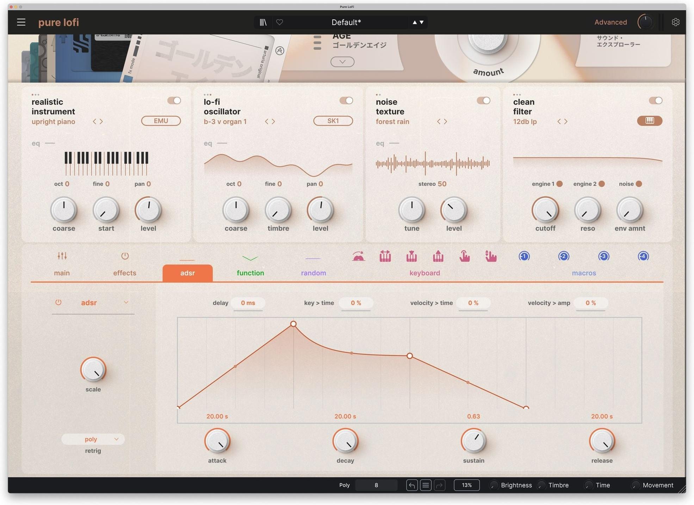Click the Macro 4 circular icon
The image size is (694, 505).
(x=643, y=256)
